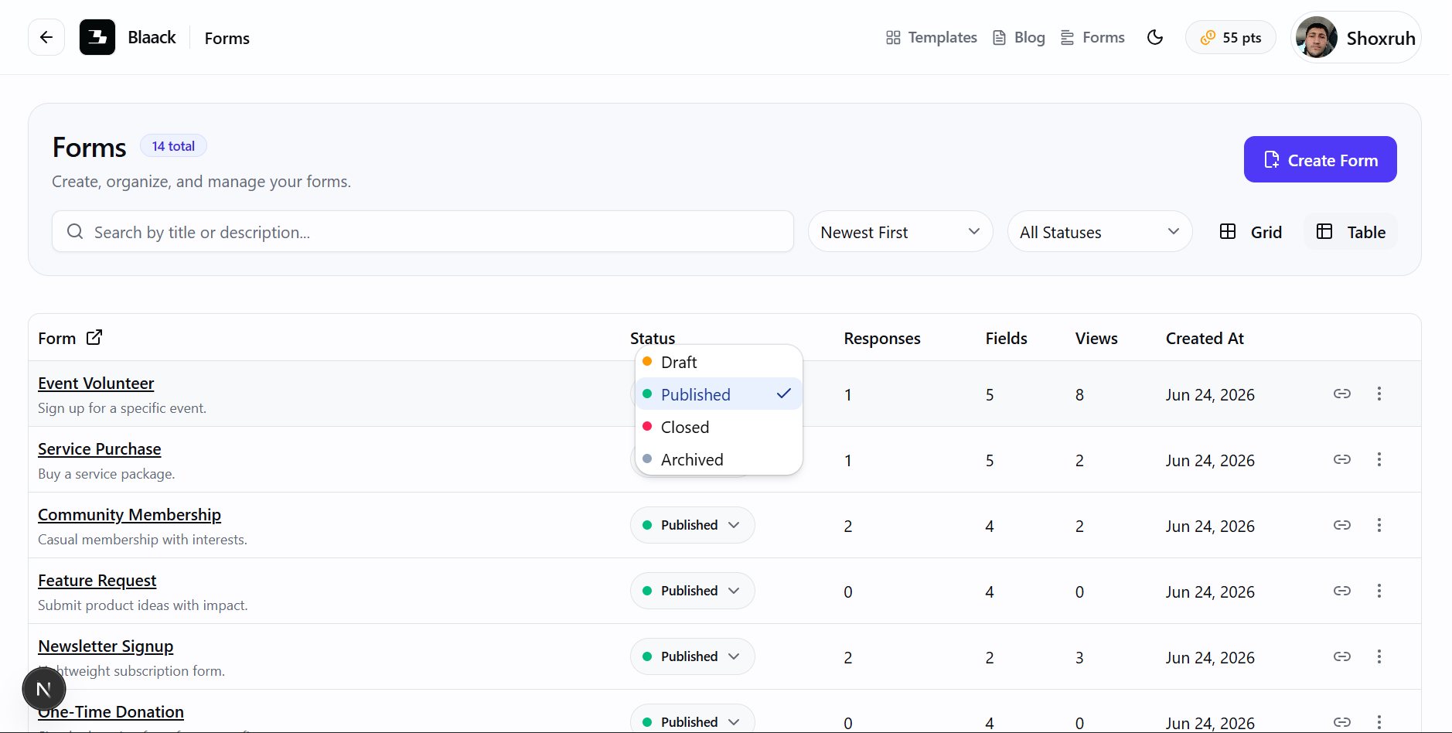1452x733 pixels.
Task: Open the Event Volunteer form link
Action: pos(96,384)
